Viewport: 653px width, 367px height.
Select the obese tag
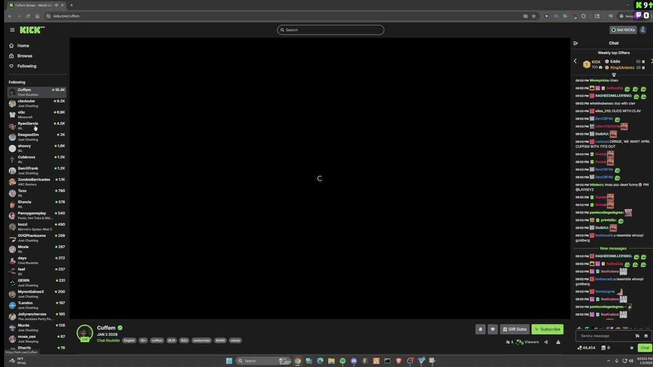click(x=235, y=340)
